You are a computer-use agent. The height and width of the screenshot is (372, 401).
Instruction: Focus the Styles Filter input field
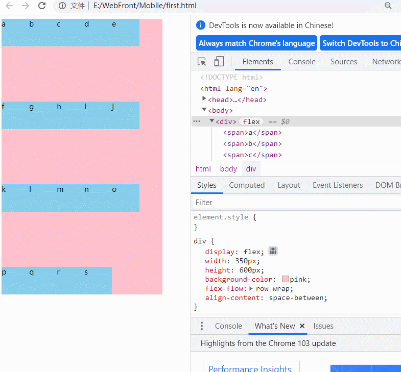click(x=297, y=203)
